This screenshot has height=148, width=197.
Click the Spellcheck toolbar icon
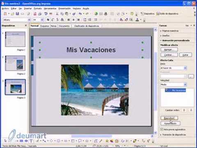pos(46,14)
